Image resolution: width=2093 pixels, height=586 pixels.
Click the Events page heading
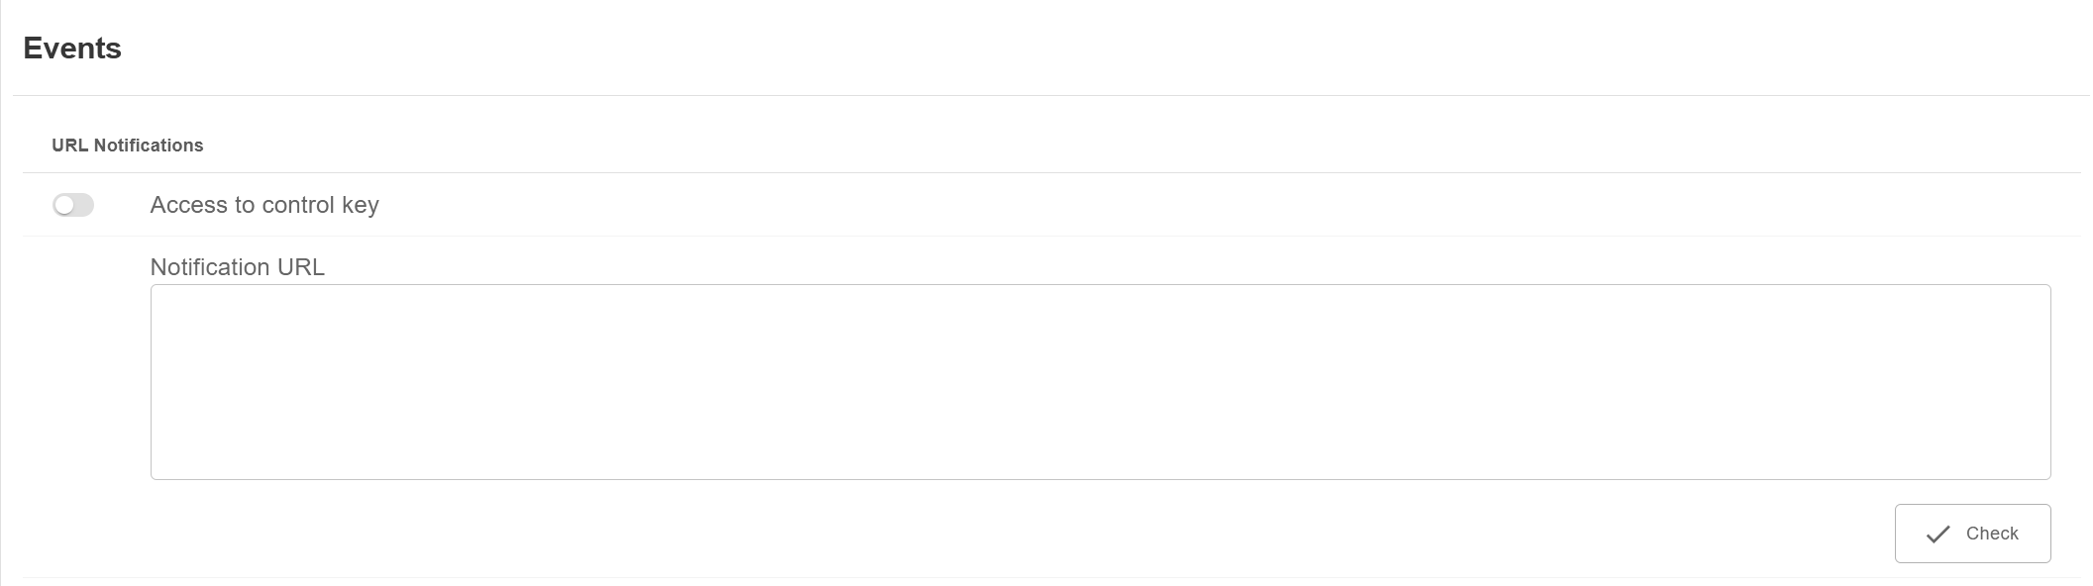[72, 49]
